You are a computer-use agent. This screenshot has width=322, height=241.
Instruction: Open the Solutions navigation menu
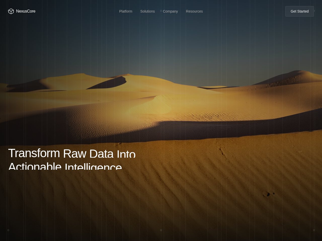click(147, 11)
